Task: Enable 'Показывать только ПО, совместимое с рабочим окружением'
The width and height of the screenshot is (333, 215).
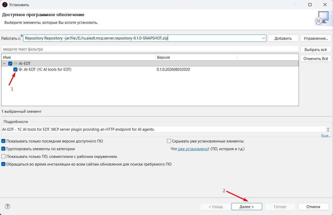Action: [x=3, y=156]
